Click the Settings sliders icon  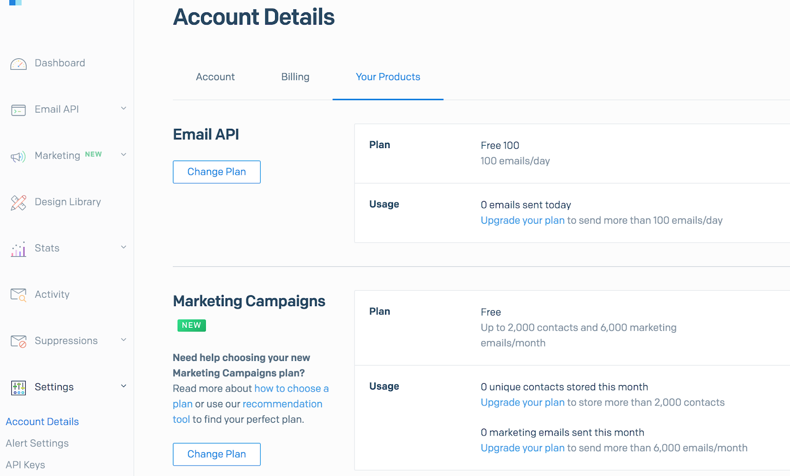[x=18, y=388]
